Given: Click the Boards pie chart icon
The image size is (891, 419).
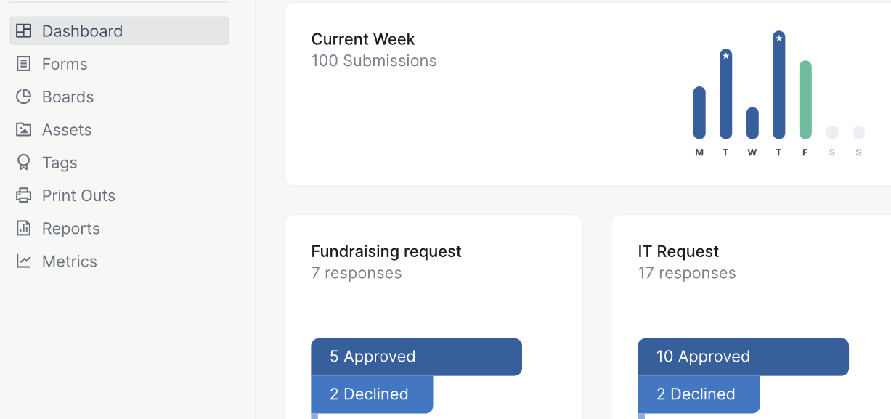Looking at the screenshot, I should point(24,97).
